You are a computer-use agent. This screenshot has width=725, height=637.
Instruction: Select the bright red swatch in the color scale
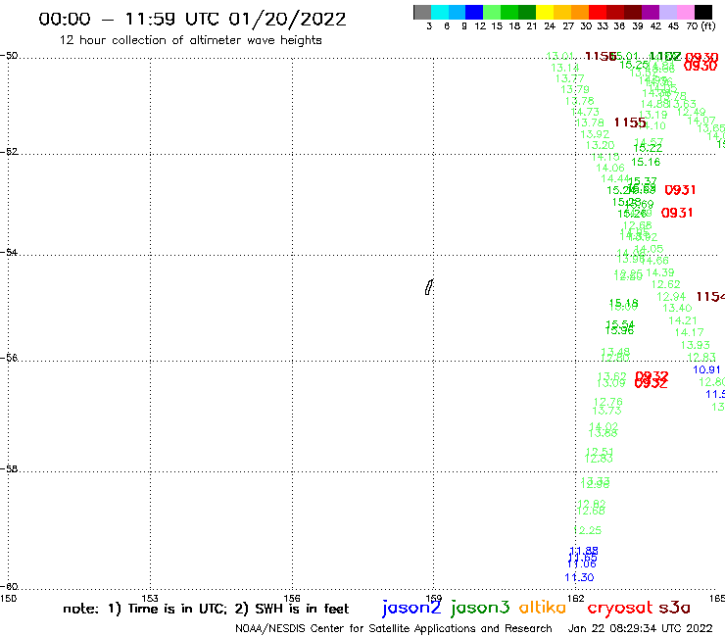[598, 12]
